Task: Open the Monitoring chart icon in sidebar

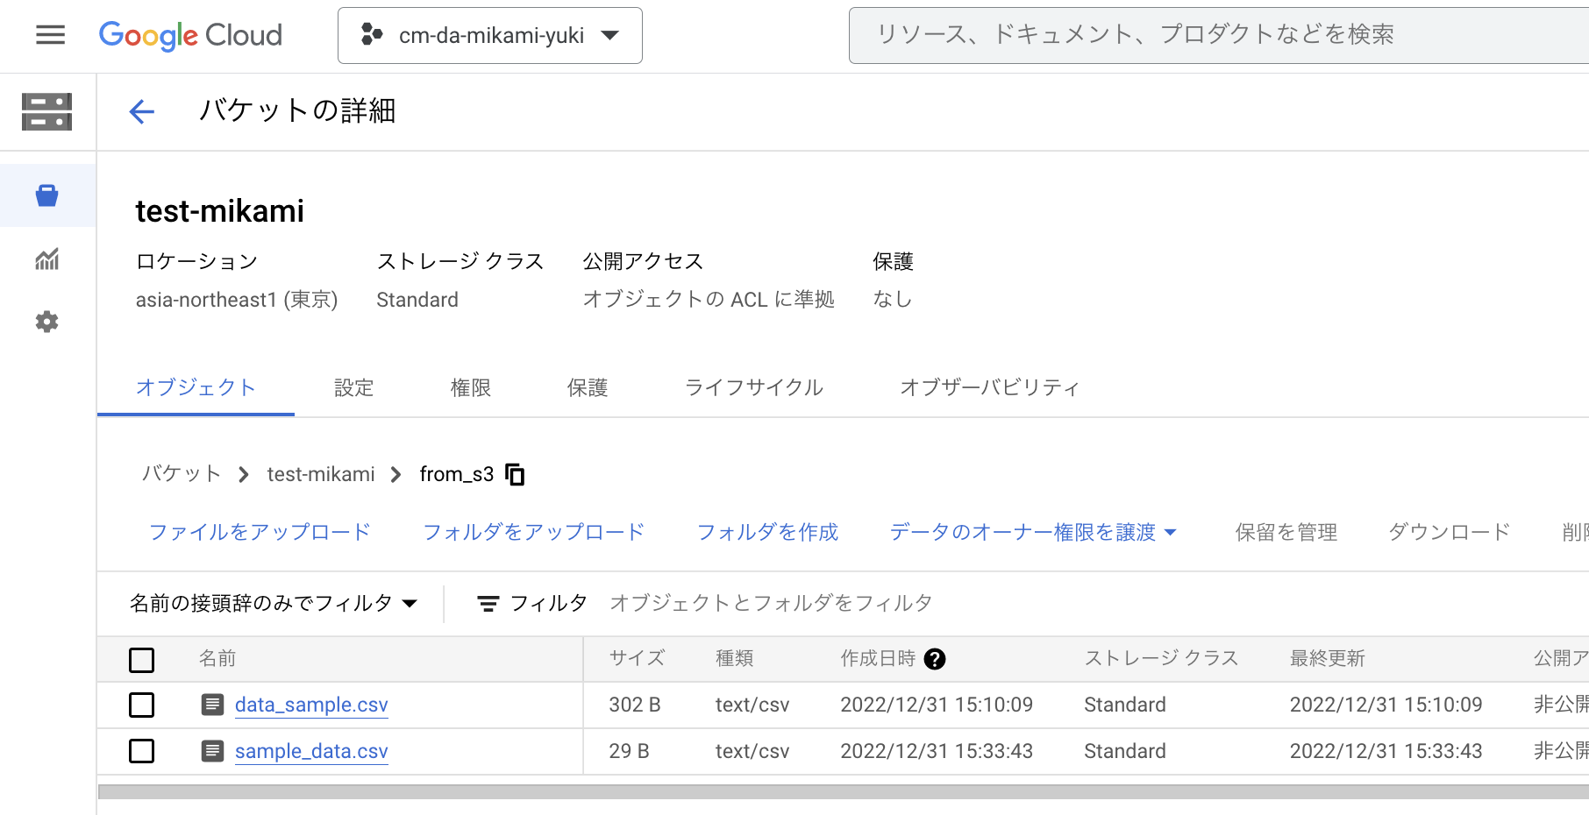Action: click(46, 259)
